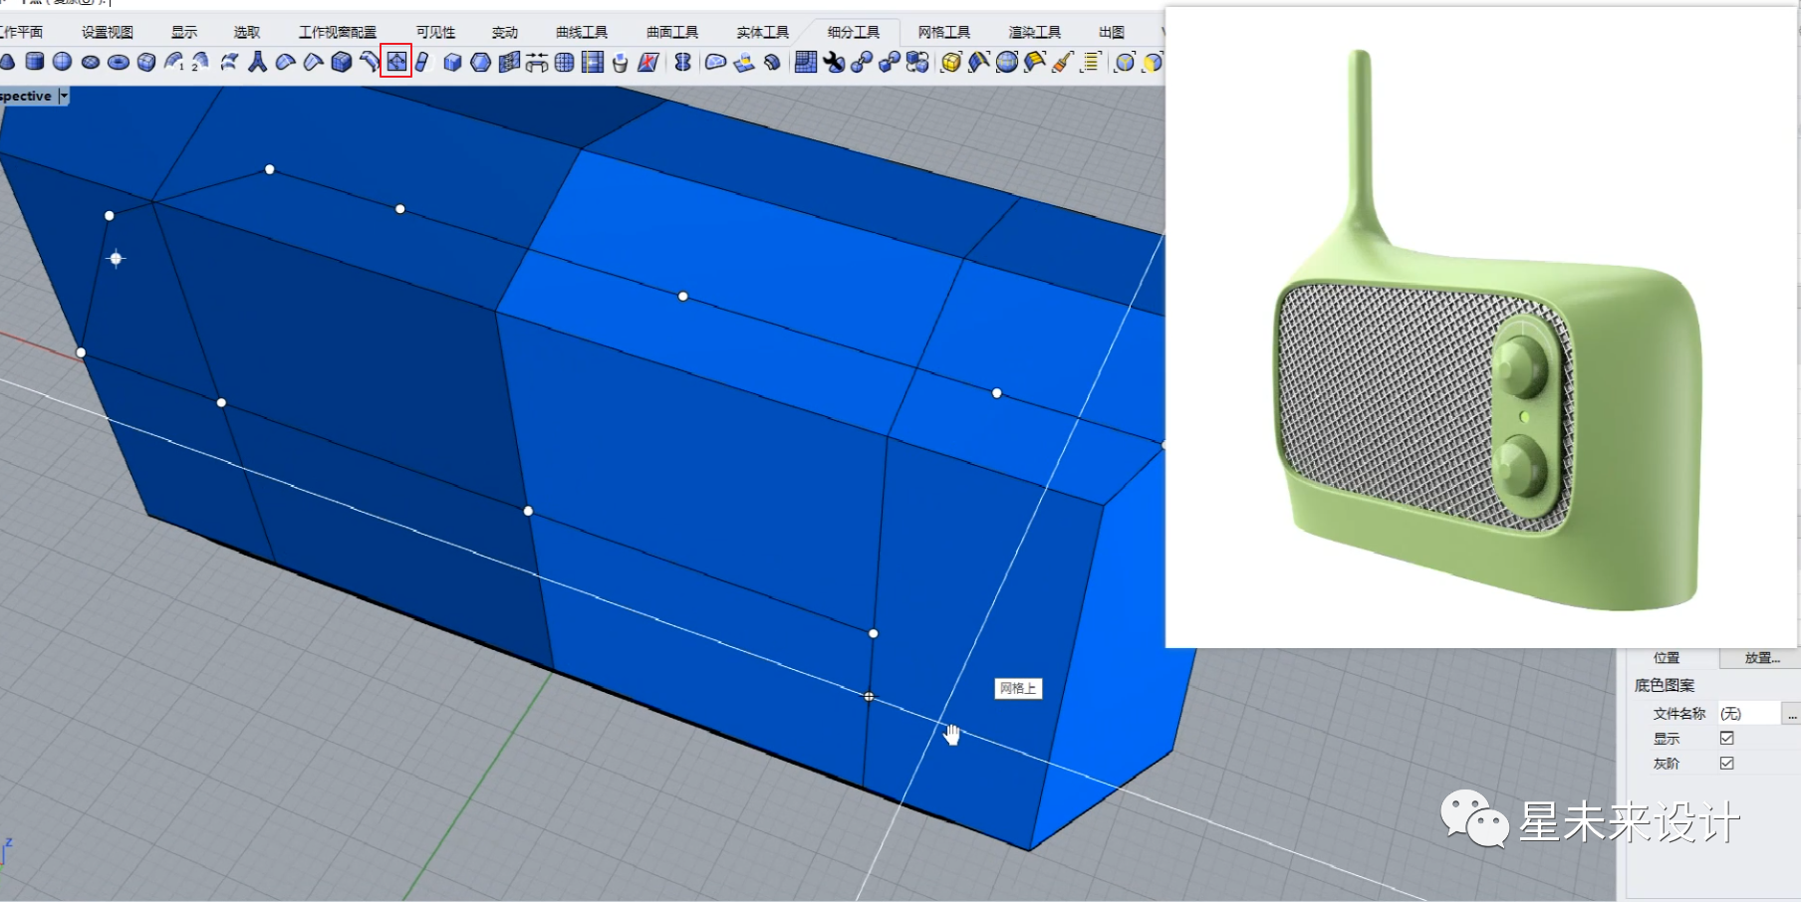Viewport: 1801px width, 902px height.
Task: Toggle the 灰阶 checkbox
Action: 1727,763
